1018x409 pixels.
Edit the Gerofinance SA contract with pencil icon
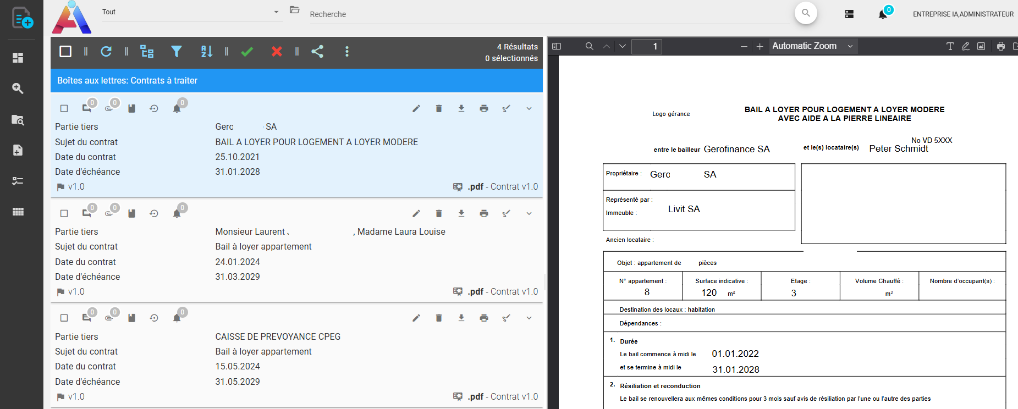click(x=416, y=109)
